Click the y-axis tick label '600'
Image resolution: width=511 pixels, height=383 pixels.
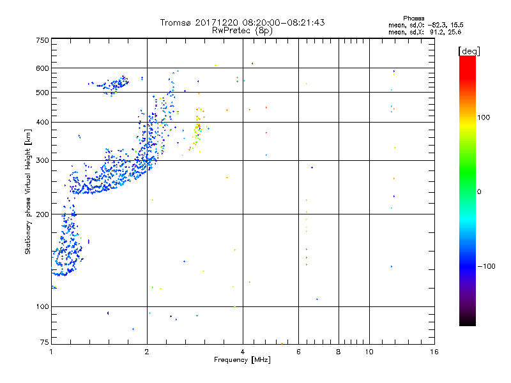point(42,68)
